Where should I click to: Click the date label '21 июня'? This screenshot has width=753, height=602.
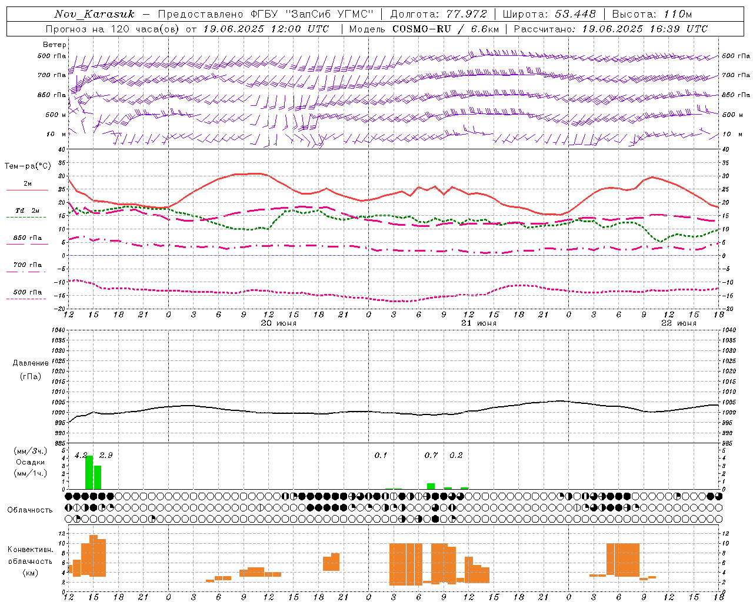tap(479, 323)
